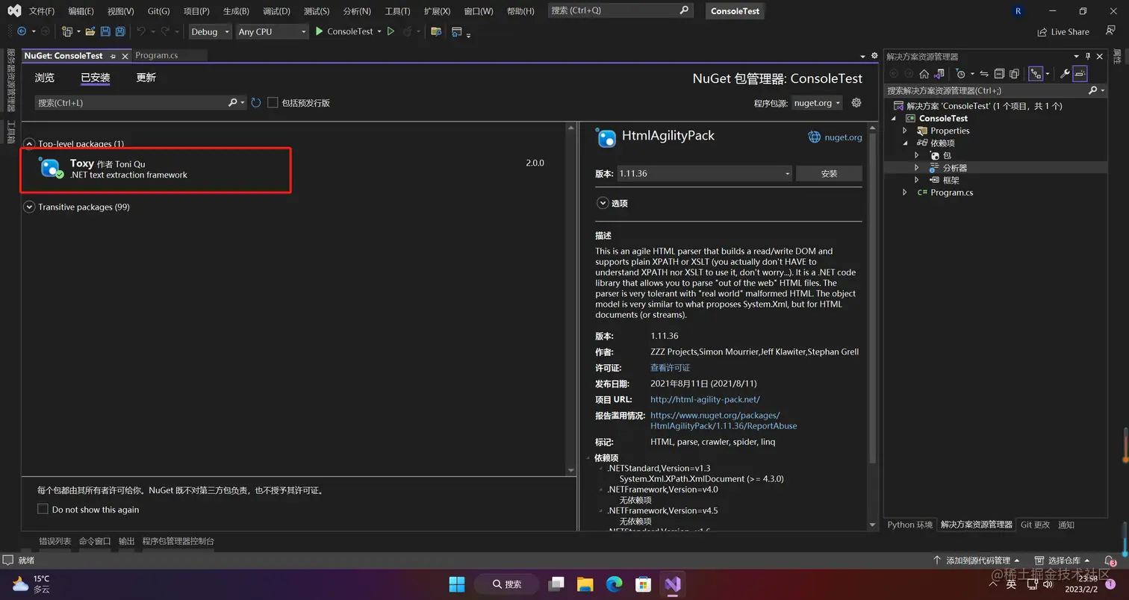Select the Toxy package row
The height and width of the screenshot is (600, 1129).
(297, 170)
